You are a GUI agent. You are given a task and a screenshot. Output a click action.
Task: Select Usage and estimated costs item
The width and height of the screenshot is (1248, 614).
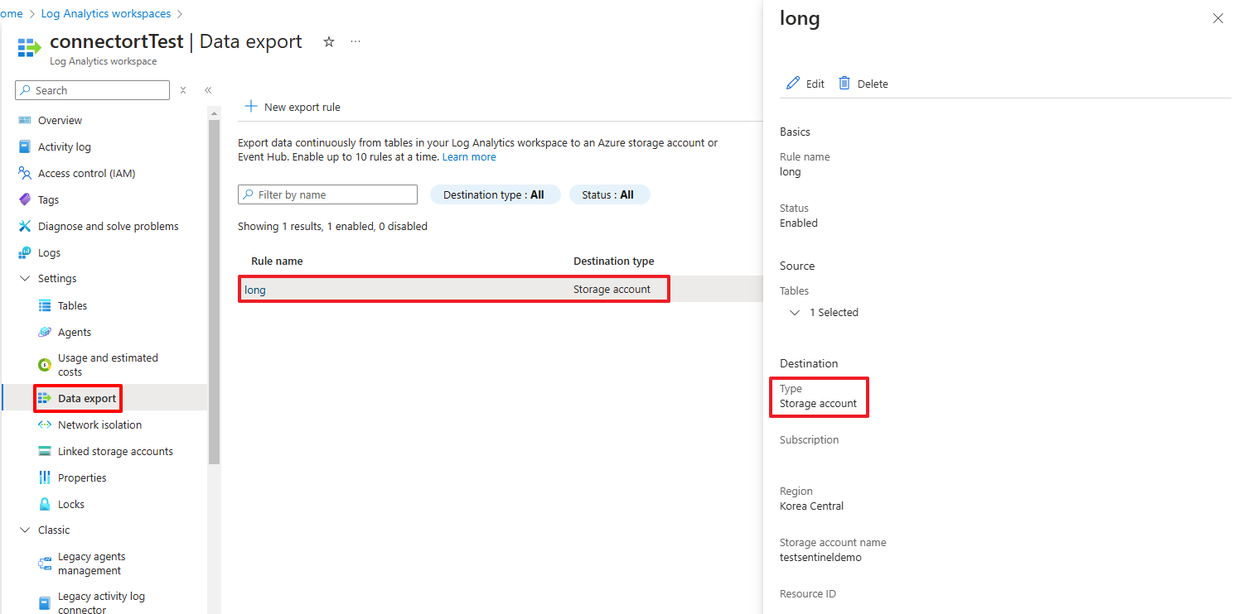pyautogui.click(x=108, y=365)
